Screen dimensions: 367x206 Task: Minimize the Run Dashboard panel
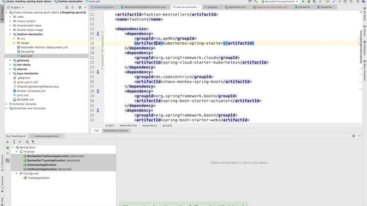click(x=360, y=136)
